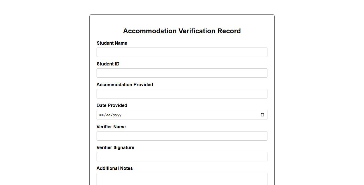Click the "Accommodation Provided" label

(125, 85)
